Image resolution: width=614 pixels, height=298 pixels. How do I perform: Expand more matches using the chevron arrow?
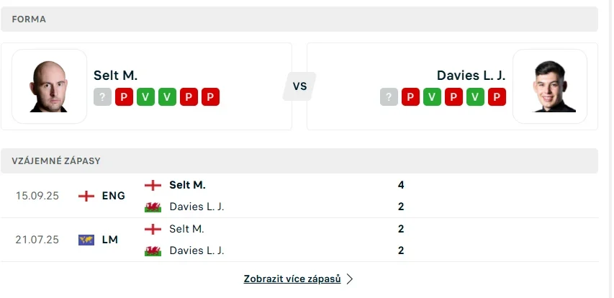click(x=350, y=279)
